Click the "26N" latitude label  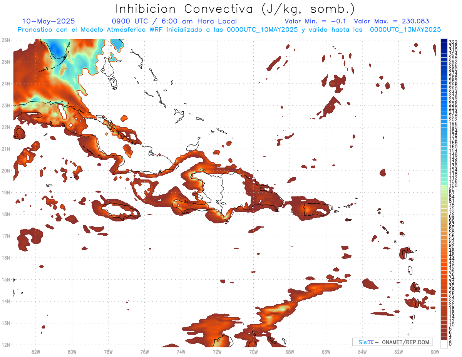tap(5, 40)
